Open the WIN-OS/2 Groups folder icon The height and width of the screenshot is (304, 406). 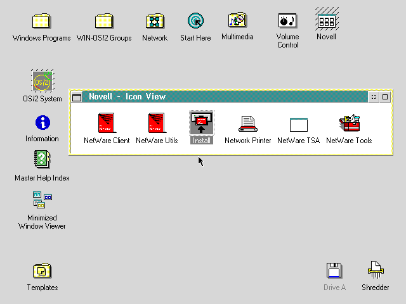click(x=104, y=21)
